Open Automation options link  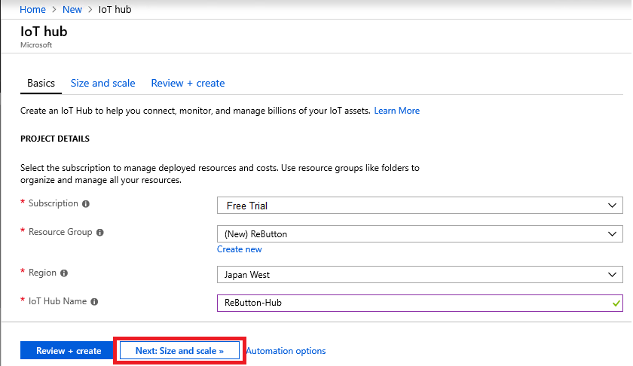click(286, 351)
